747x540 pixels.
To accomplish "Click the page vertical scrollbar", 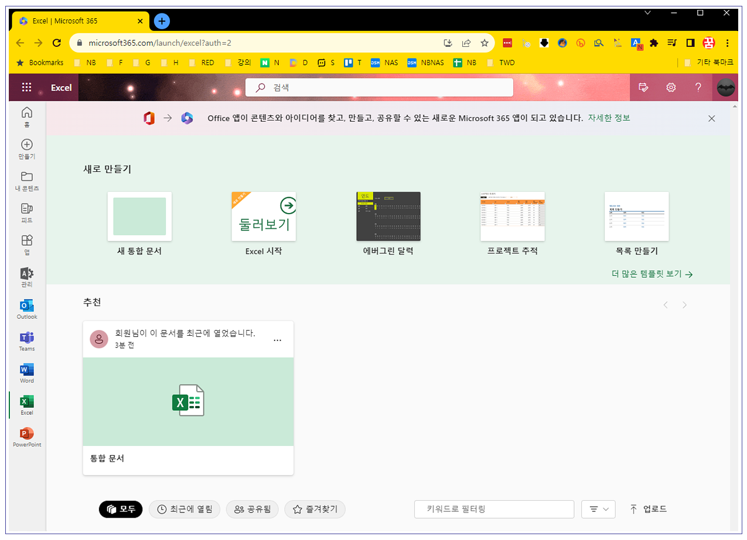I will [735, 316].
